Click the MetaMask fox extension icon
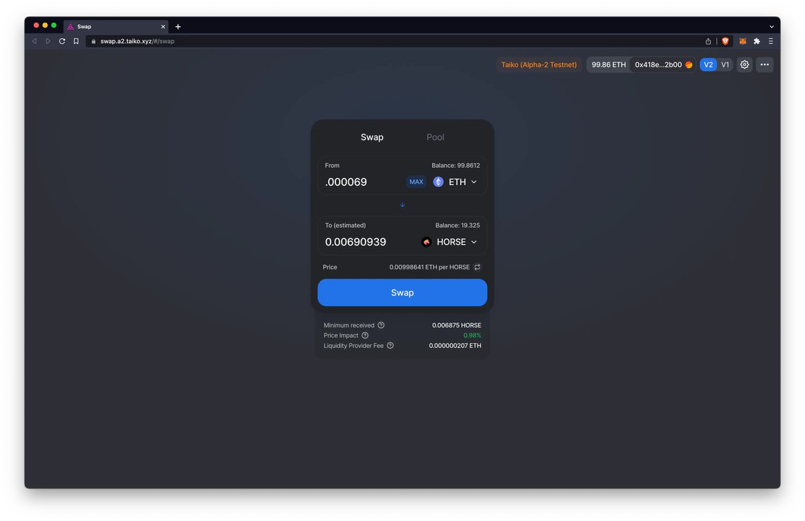Image resolution: width=805 pixels, height=521 pixels. coord(743,41)
